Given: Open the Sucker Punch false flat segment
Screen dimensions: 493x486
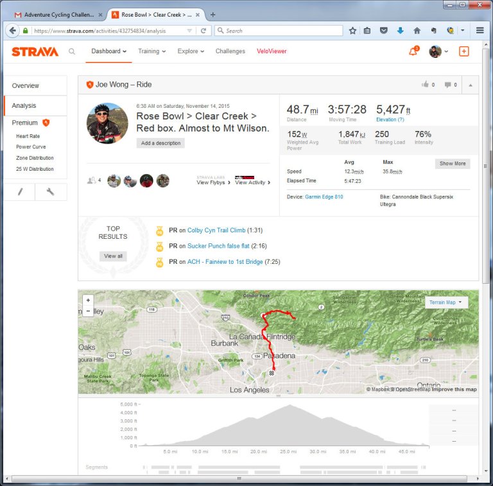Looking at the screenshot, I should pyautogui.click(x=218, y=246).
